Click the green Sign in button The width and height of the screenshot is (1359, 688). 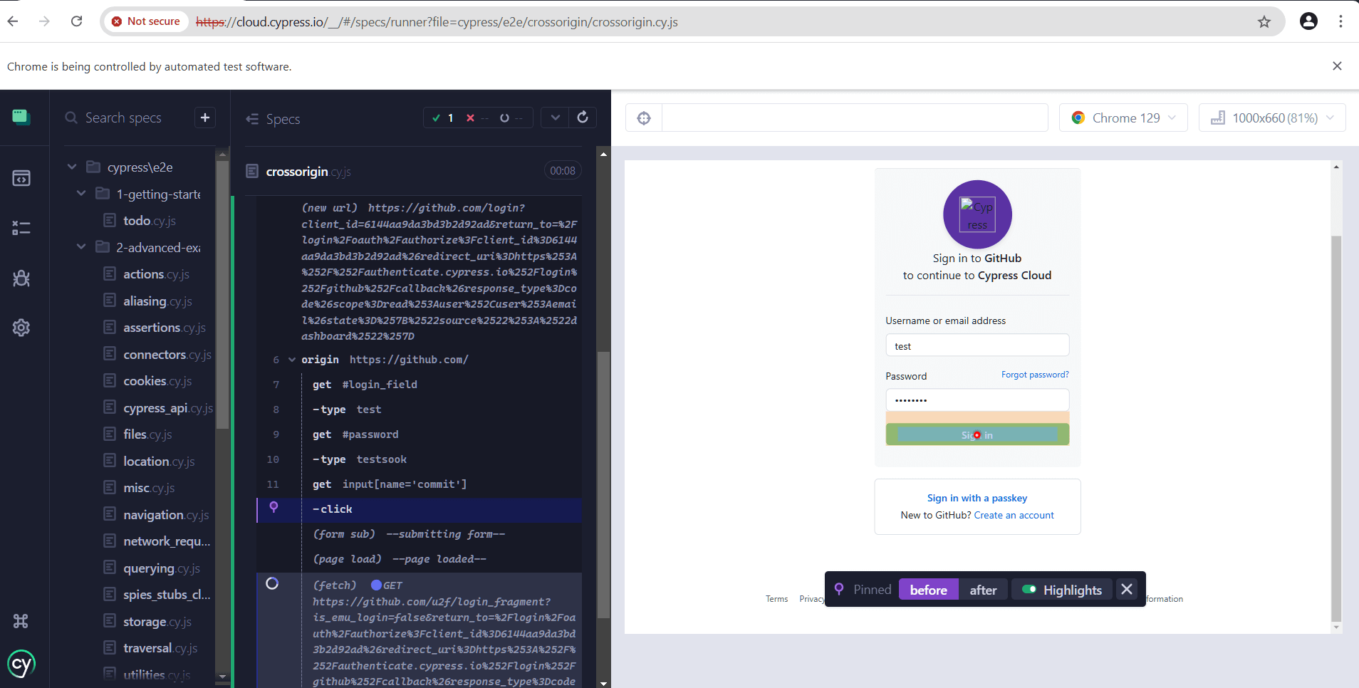(977, 434)
